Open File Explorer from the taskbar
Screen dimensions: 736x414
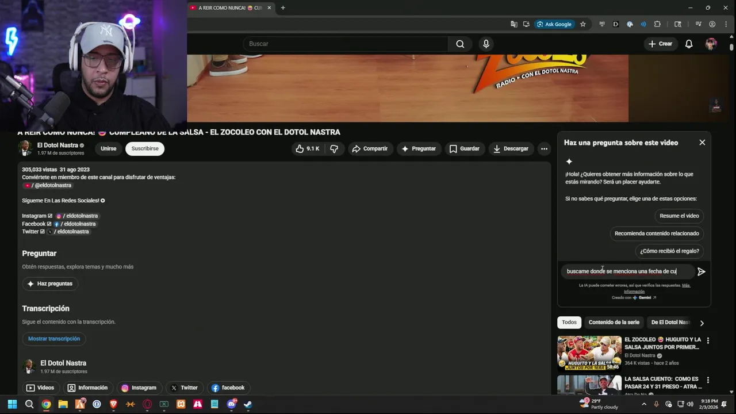point(63,404)
